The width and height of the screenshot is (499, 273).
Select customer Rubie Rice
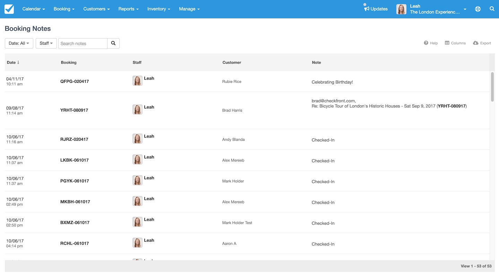232,82
